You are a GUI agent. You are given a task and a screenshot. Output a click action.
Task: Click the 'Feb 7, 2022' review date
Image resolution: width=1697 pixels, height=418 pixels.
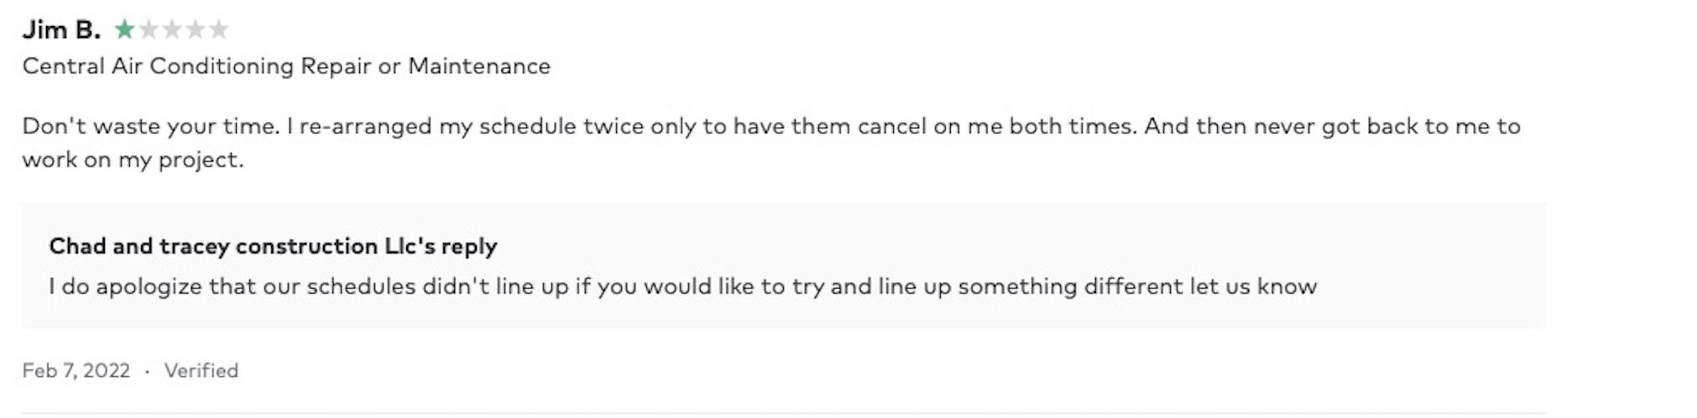76,370
